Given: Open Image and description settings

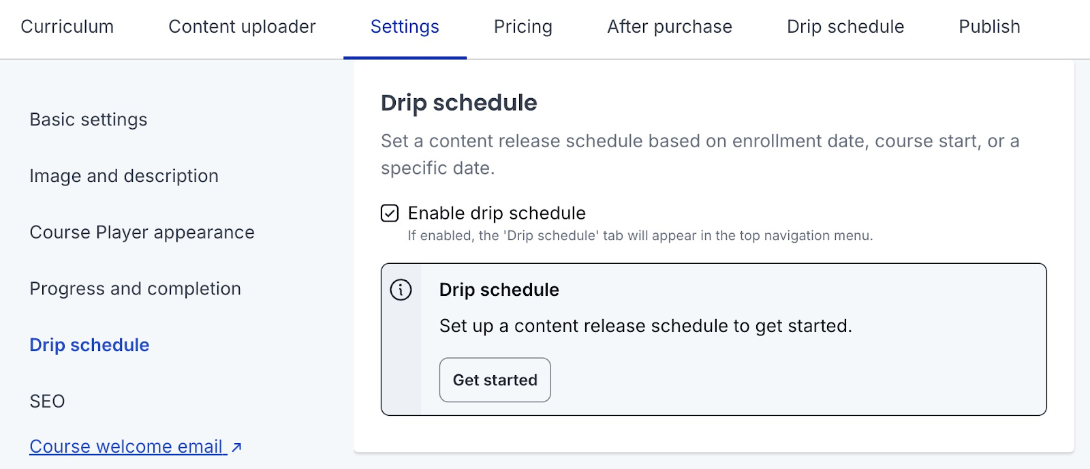Looking at the screenshot, I should click(x=124, y=176).
